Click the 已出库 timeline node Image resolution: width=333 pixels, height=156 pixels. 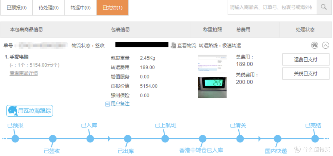(128, 139)
